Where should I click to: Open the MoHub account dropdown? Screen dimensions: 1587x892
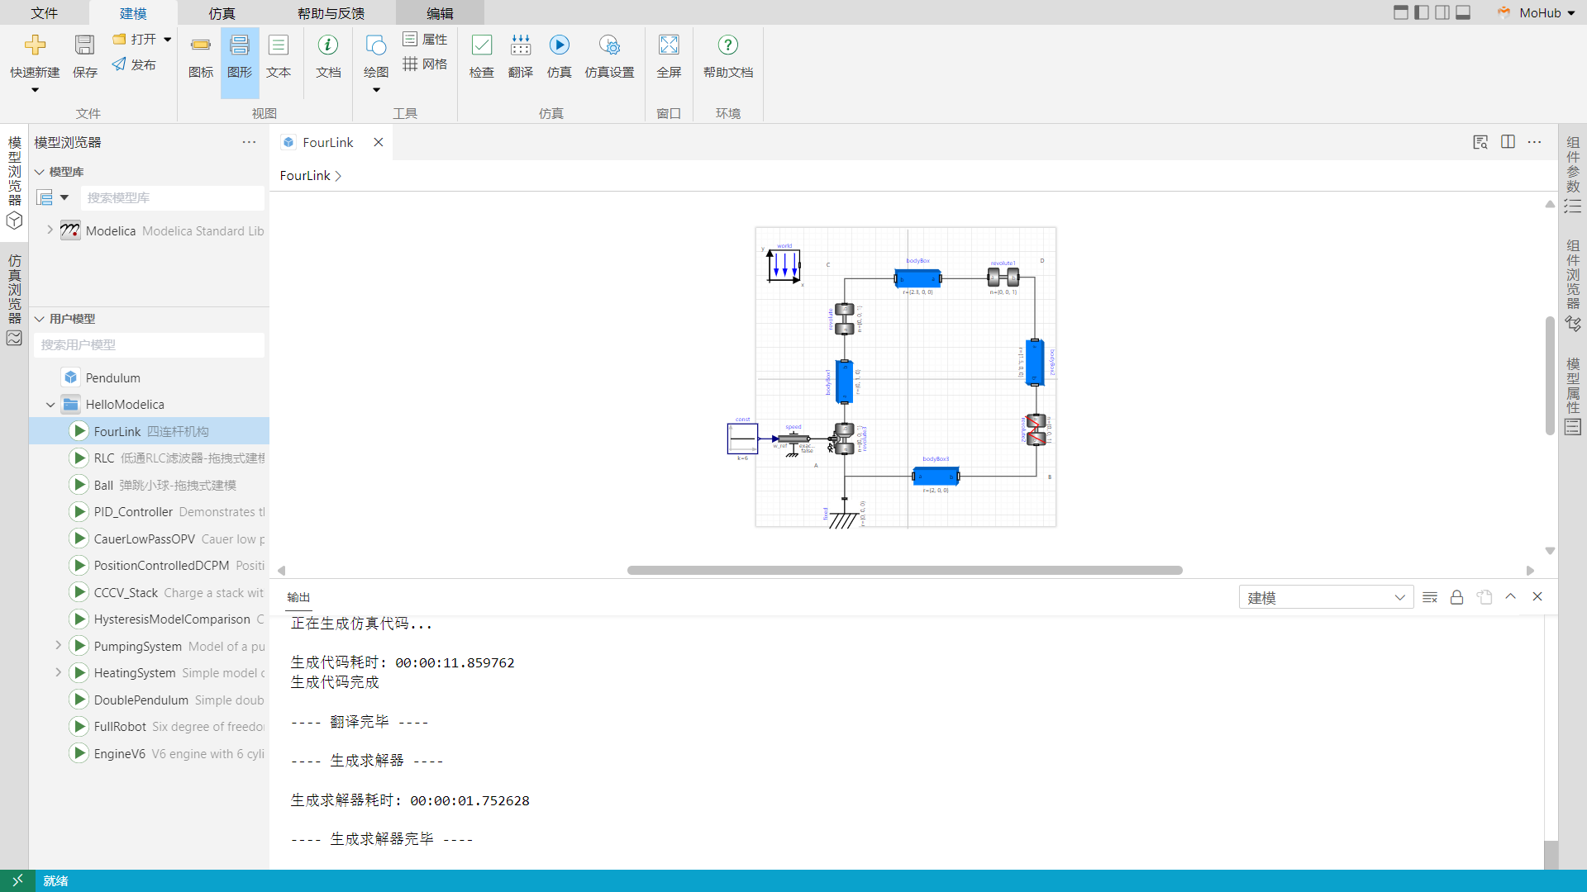coord(1537,12)
